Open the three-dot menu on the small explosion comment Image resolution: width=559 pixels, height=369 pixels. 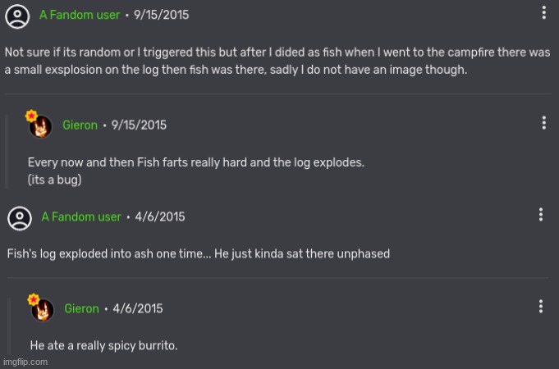click(x=543, y=12)
